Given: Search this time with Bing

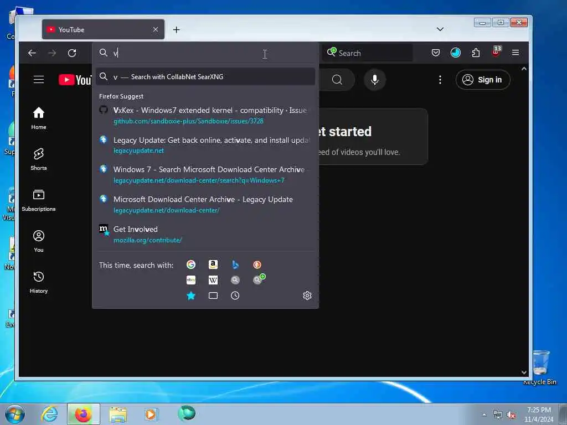Looking at the screenshot, I should (235, 265).
